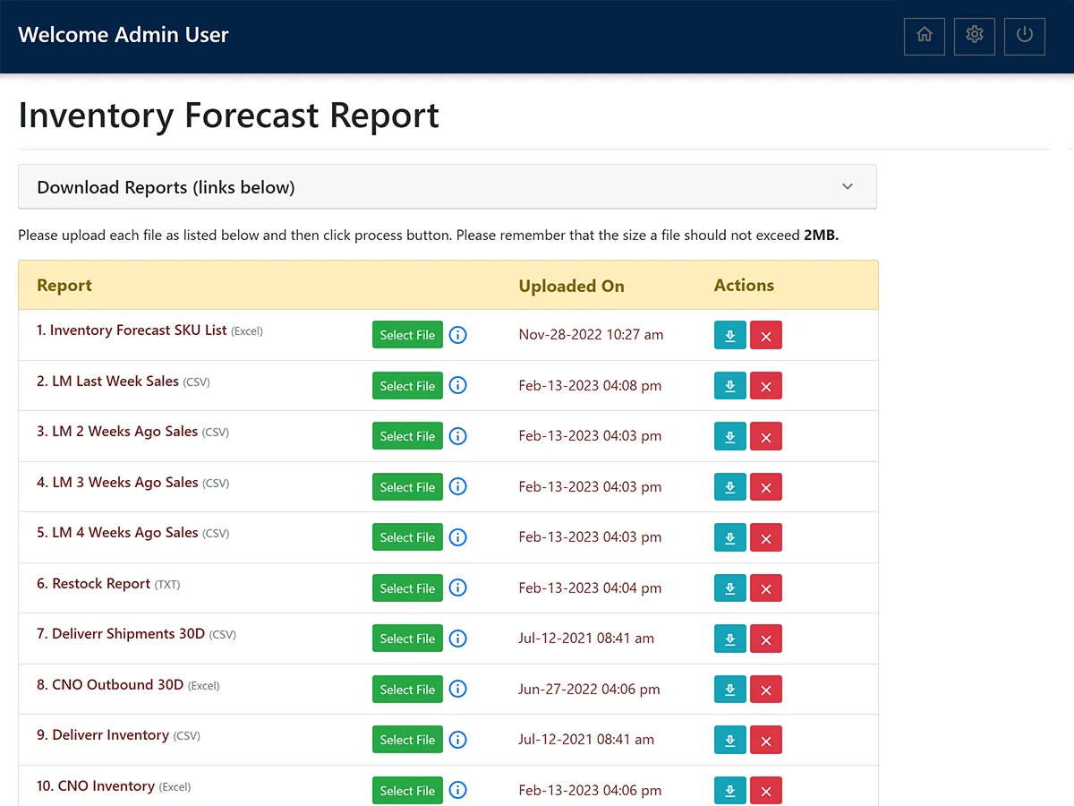Download the LM Last Week Sales file
1074x806 pixels.
tap(730, 386)
